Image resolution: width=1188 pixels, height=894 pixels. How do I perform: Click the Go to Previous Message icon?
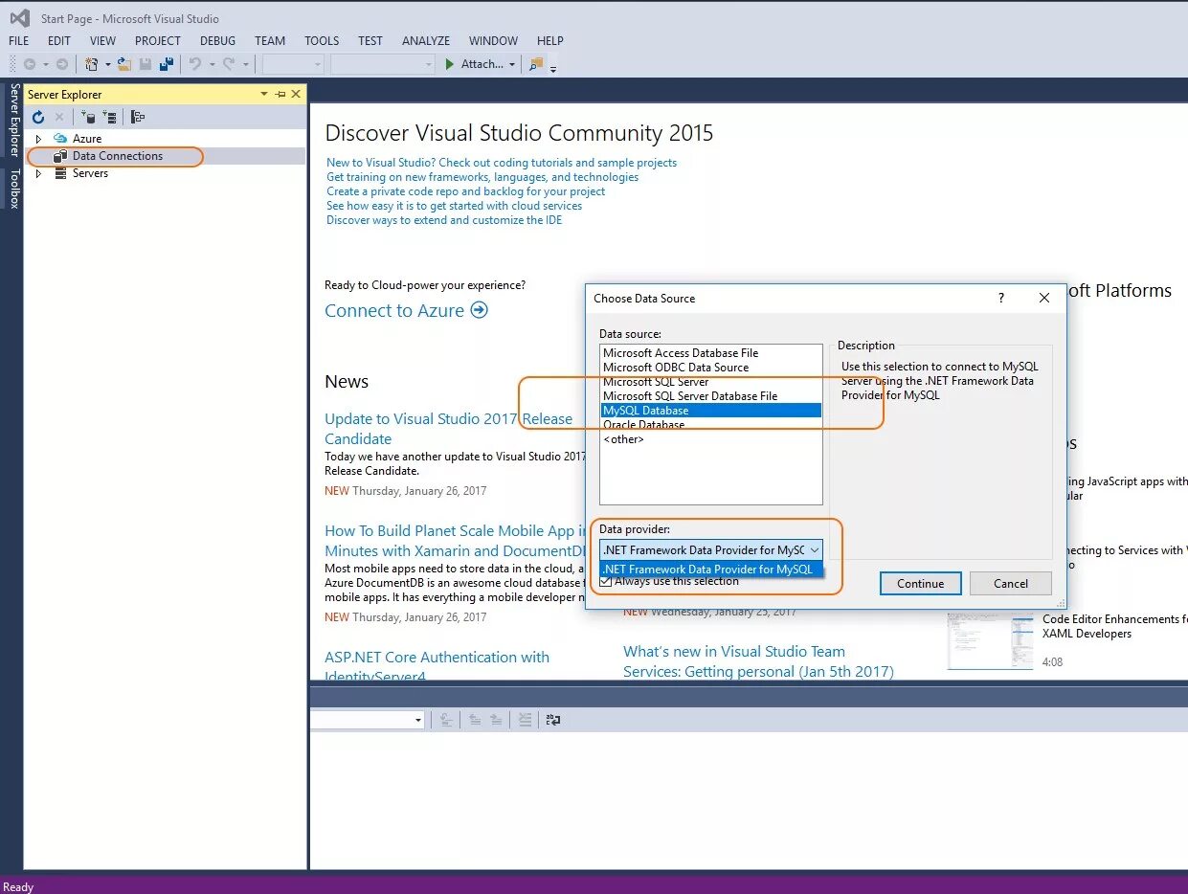point(474,720)
